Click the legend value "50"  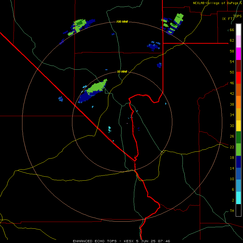(x=232, y=72)
